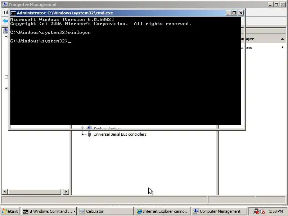The image size is (288, 216).
Task: Click right arrow of tree horizontal scrollbar
Action: pyautogui.click(x=66, y=192)
